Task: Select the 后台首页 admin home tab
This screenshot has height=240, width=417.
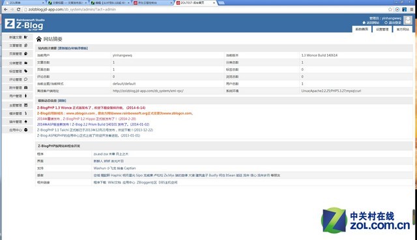Action: tap(362, 29)
